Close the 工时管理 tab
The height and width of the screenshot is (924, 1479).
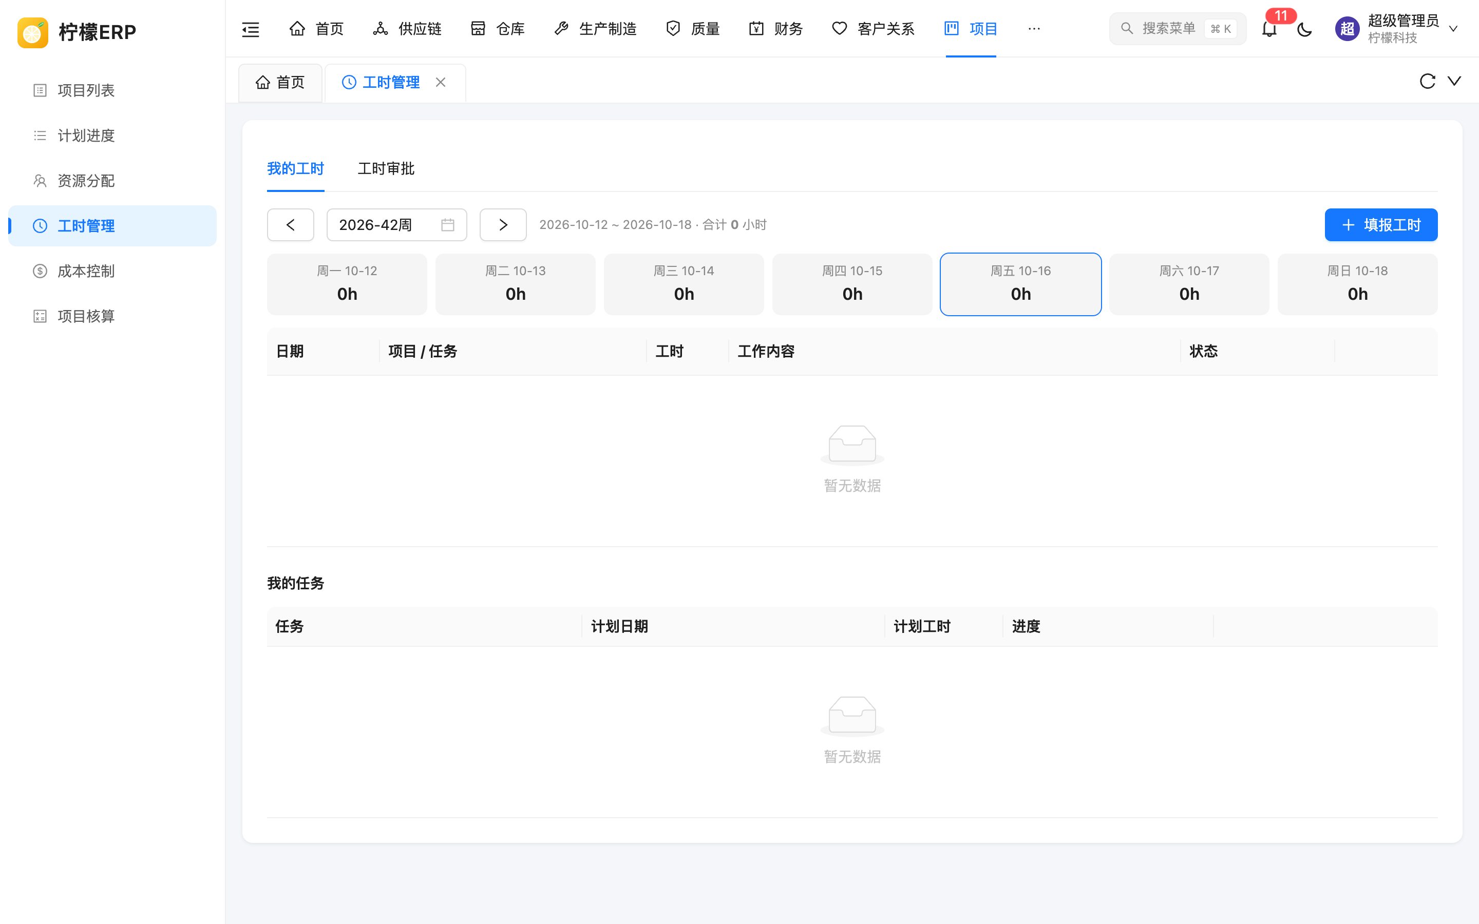[x=441, y=82]
